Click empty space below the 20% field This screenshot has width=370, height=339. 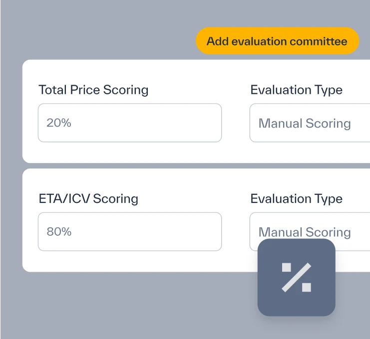[130, 153]
